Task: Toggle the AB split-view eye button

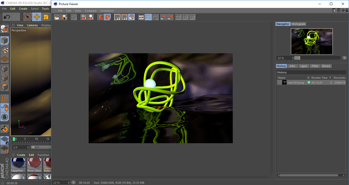Action: pyautogui.click(x=148, y=17)
